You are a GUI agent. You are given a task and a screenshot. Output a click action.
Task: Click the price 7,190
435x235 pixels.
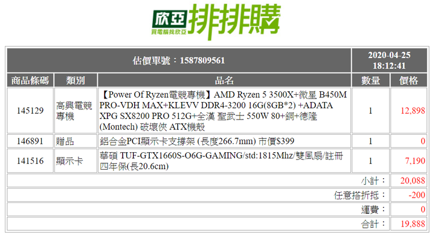pyautogui.click(x=415, y=161)
